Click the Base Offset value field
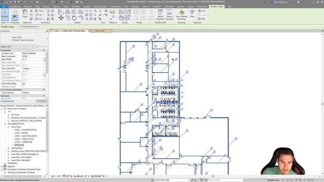 (x=32, y=60)
